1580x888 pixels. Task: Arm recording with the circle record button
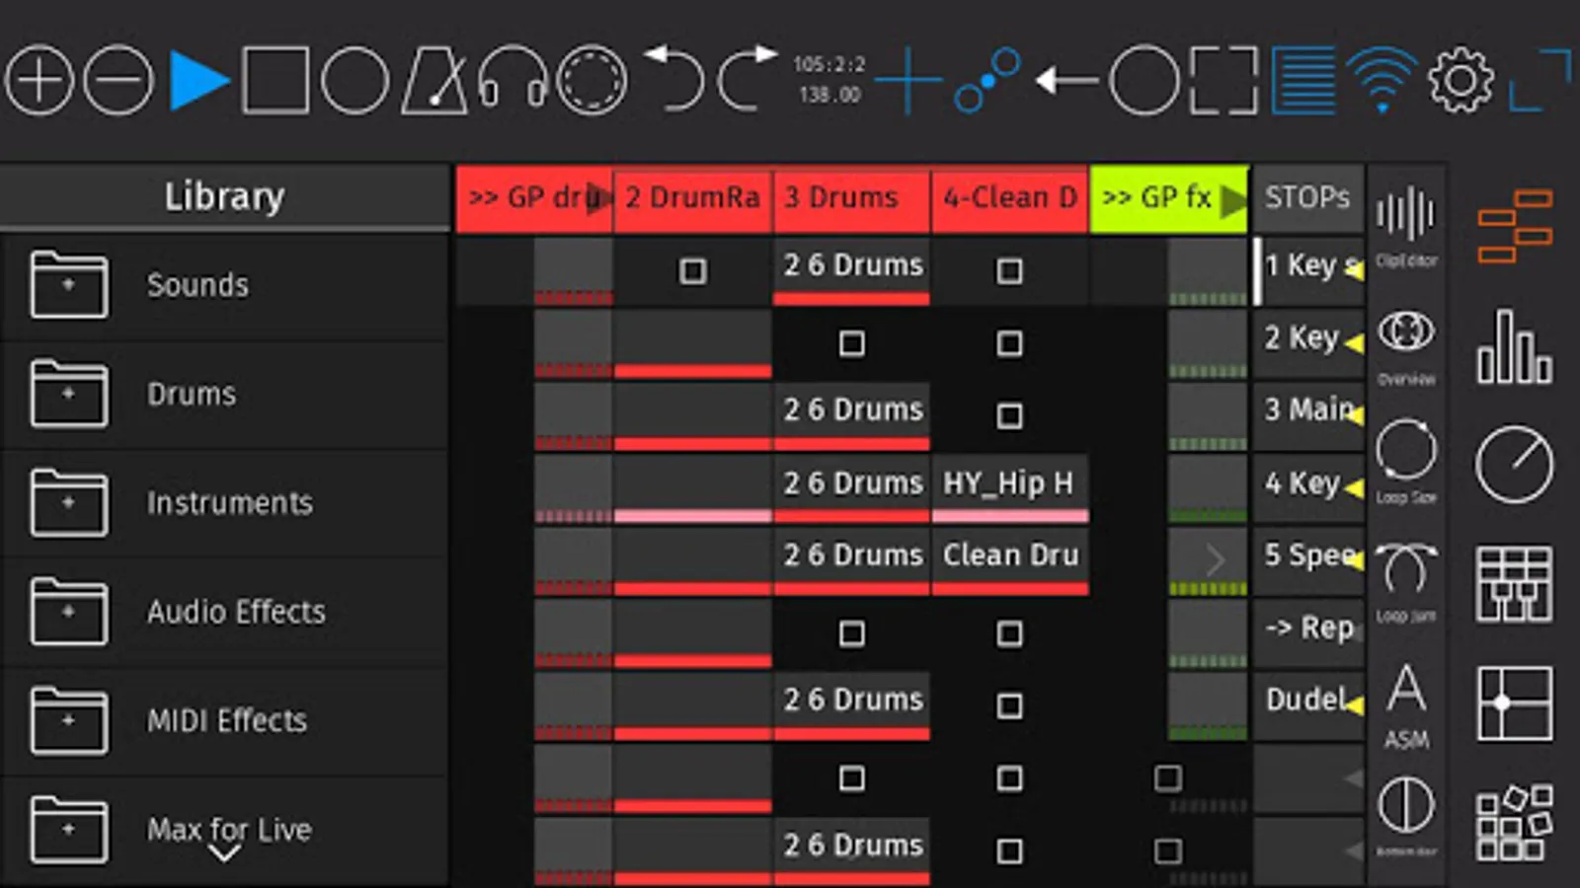point(355,80)
